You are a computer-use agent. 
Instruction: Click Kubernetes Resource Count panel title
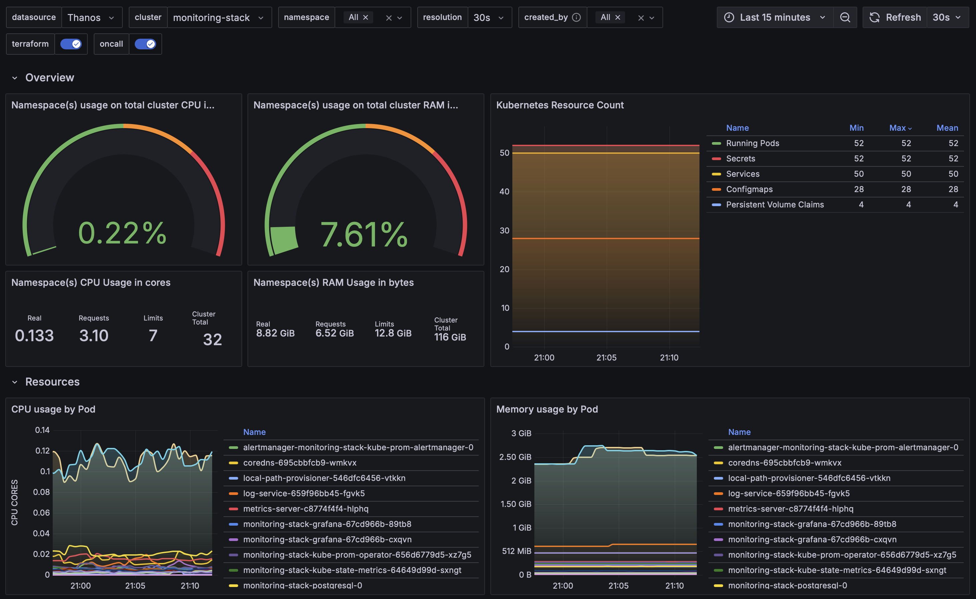559,105
